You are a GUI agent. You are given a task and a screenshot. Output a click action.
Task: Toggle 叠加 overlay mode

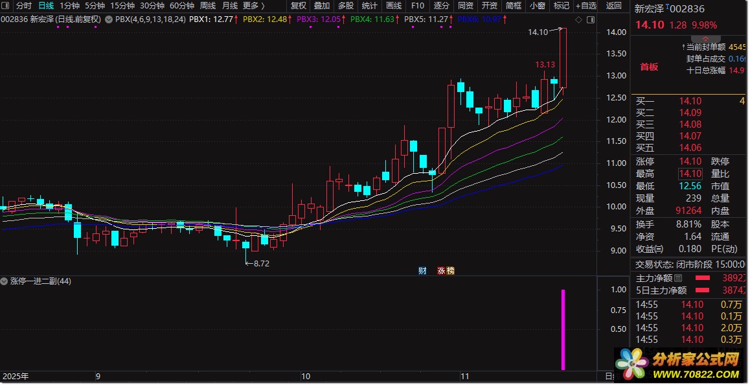coord(322,6)
